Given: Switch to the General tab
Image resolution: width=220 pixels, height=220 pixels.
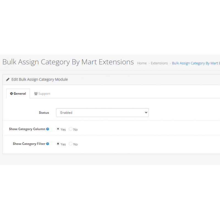Looking at the screenshot, I should [18, 94].
